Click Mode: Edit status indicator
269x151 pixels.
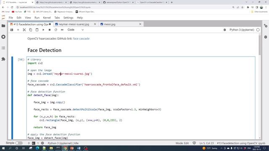[182, 143]
